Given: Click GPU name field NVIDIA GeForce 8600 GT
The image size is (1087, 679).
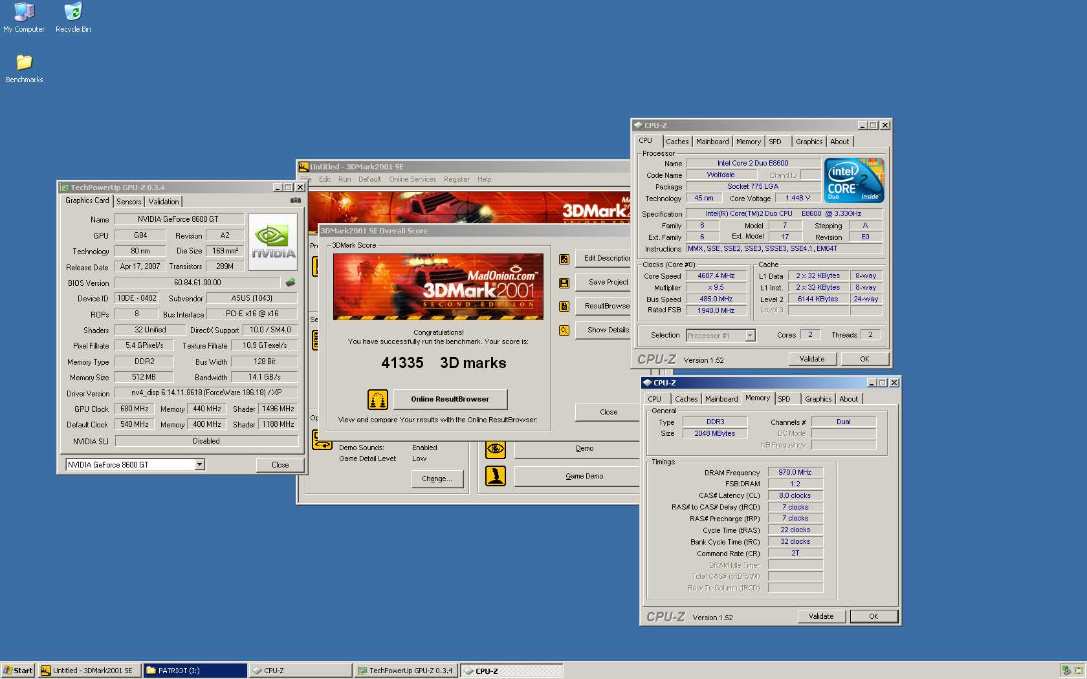Looking at the screenshot, I should 179,219.
